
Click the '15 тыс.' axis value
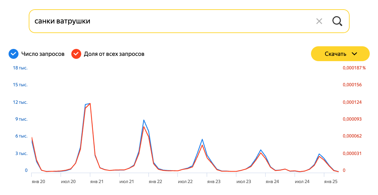tap(20, 85)
